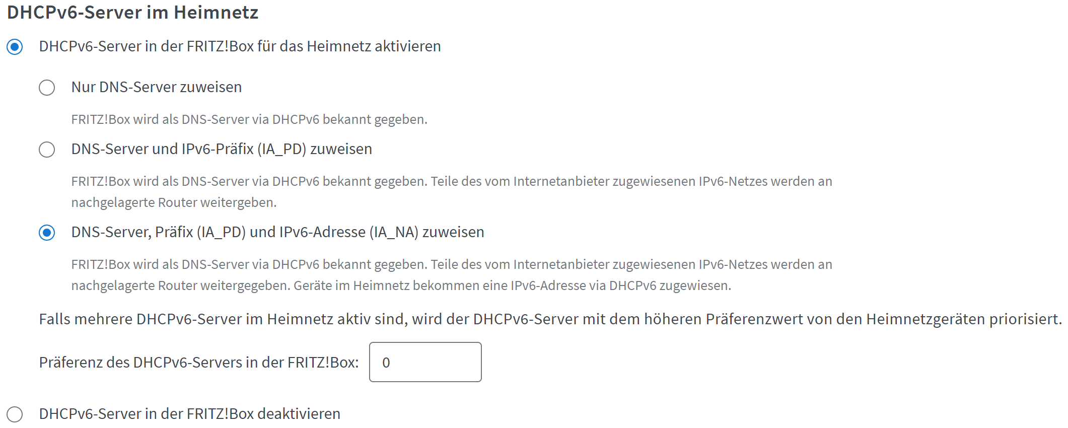Click the first description line under the IA_NA option
The width and height of the screenshot is (1068, 428).
451,264
